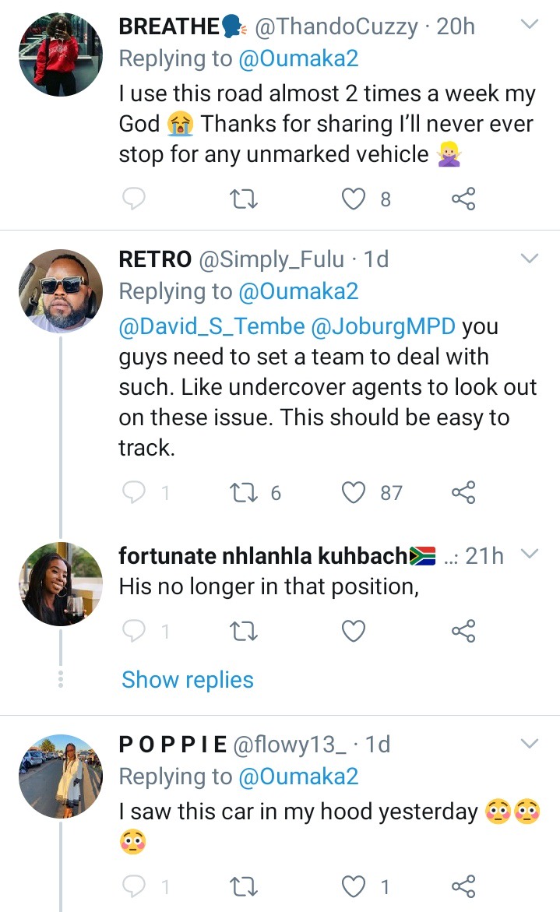Open @David_S_Tembe mention link

pyautogui.click(x=211, y=326)
